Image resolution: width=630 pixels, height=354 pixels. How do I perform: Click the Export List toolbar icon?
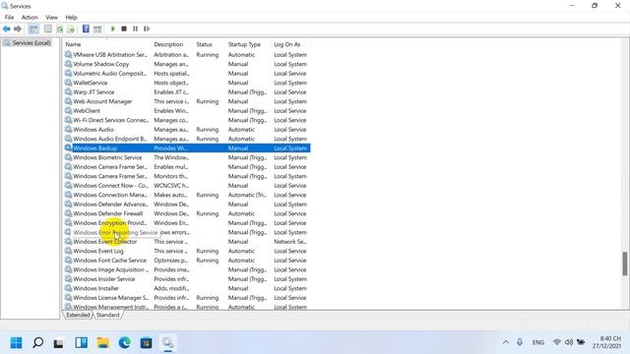coord(71,29)
